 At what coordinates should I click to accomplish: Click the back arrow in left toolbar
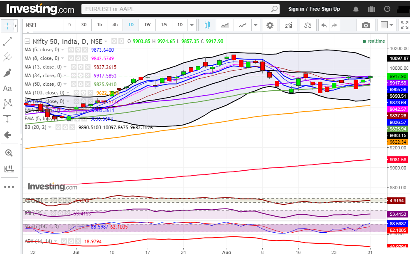[7, 135]
